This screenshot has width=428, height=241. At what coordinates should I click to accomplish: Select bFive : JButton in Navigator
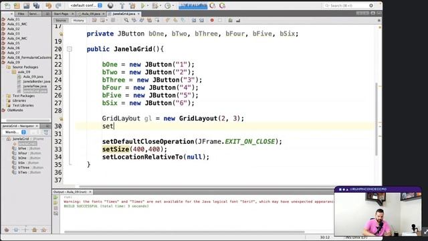click(29, 149)
